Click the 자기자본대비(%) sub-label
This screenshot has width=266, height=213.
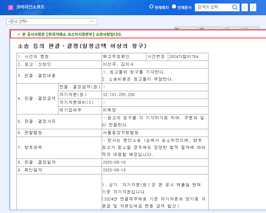77,102
